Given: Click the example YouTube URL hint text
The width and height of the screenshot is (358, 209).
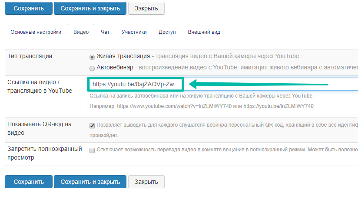Looking at the screenshot, I should 202,106.
